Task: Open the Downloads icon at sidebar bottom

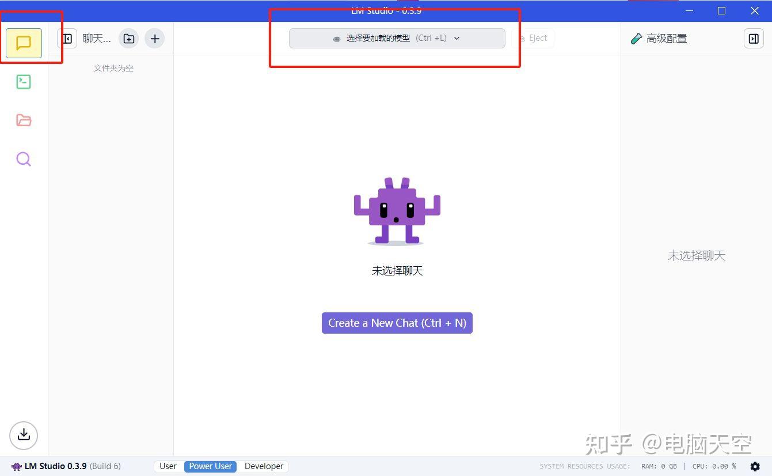Action: point(24,435)
